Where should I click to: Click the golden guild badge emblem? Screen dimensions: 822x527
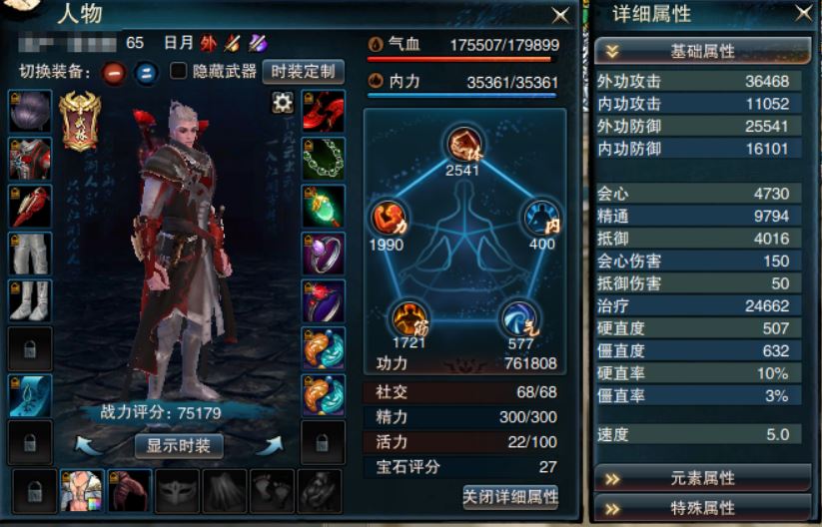tap(80, 121)
